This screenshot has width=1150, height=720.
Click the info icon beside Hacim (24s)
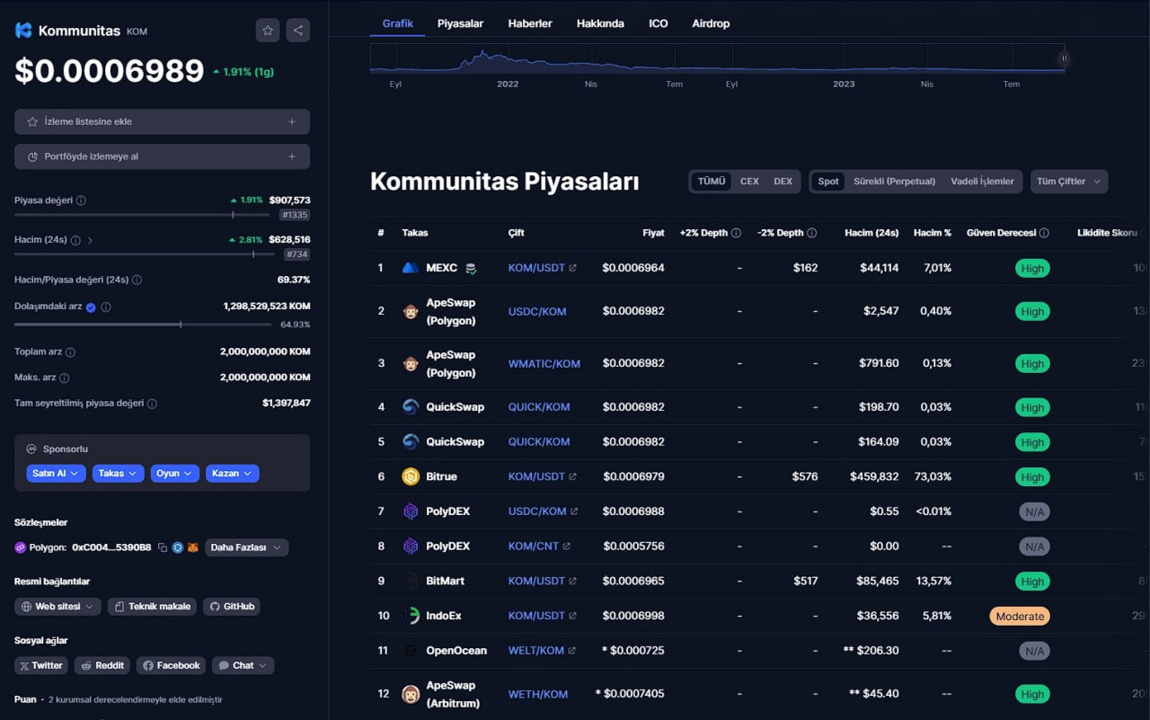[x=75, y=240]
